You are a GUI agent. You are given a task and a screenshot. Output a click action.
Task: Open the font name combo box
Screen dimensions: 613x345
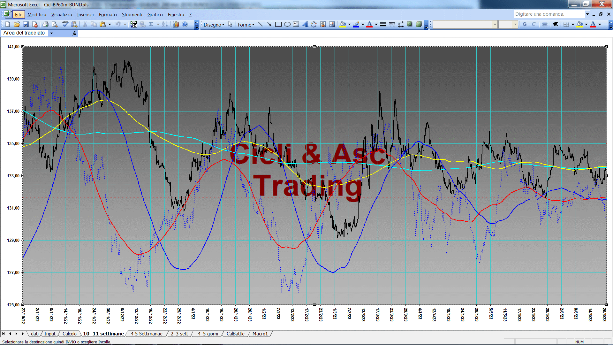pyautogui.click(x=465, y=24)
